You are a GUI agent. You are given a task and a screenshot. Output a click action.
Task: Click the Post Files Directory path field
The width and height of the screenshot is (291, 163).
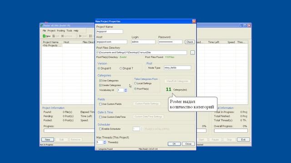[x=141, y=53]
